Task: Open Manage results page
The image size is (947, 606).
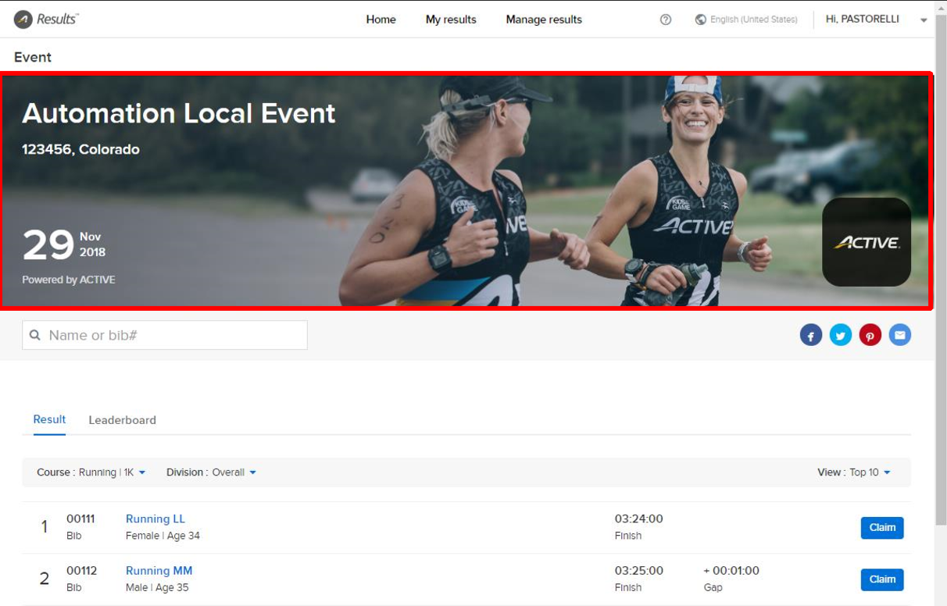Action: (544, 20)
